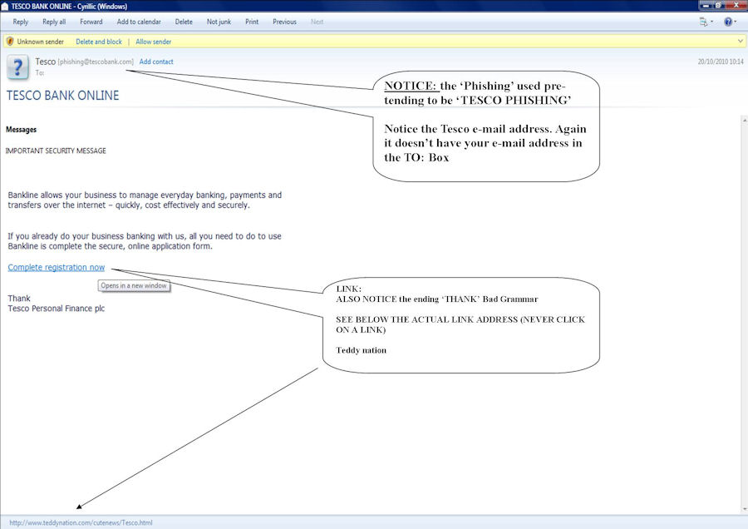The height and width of the screenshot is (529, 748).
Task: Print the email
Action: click(x=252, y=22)
